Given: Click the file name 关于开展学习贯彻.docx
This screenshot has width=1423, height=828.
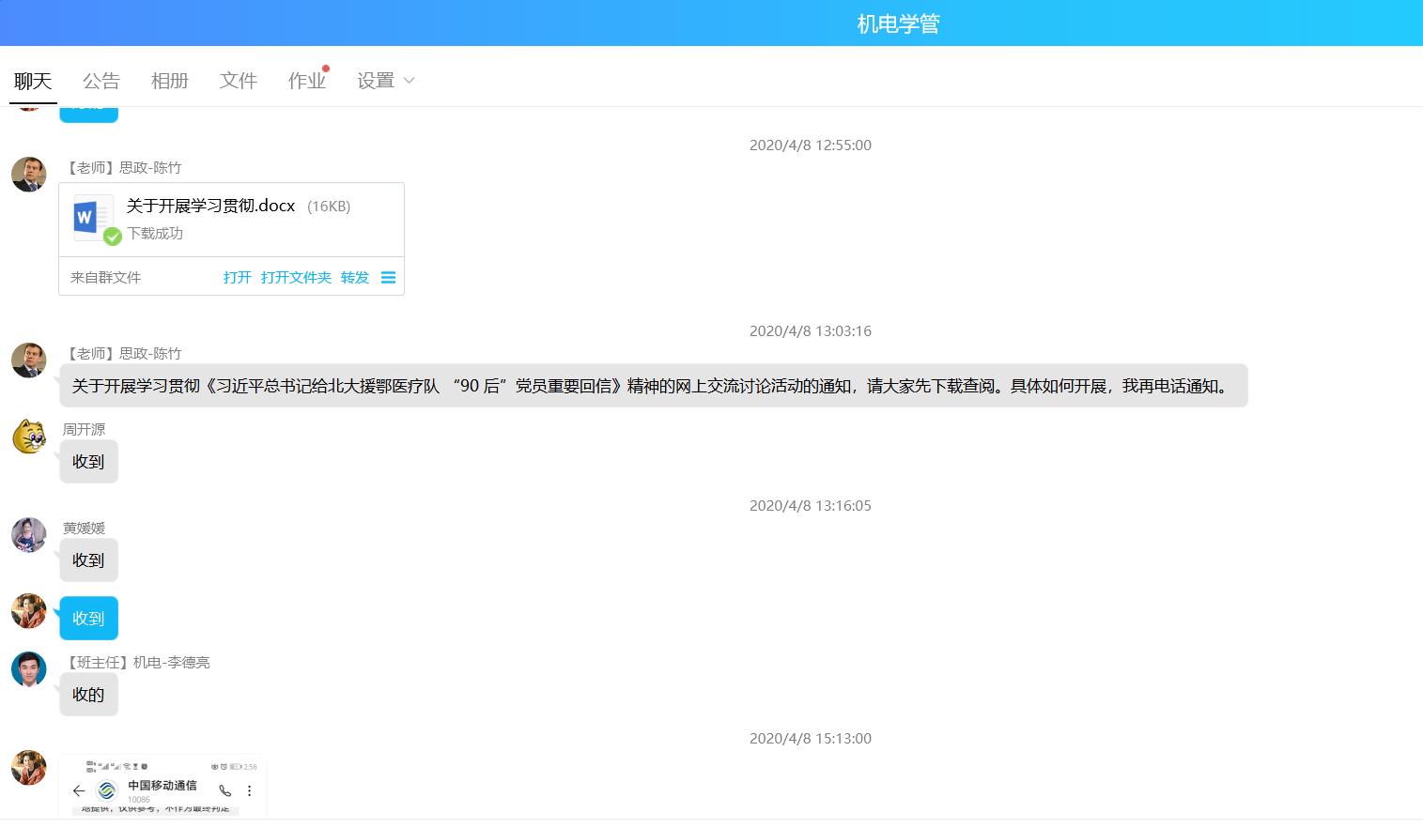Looking at the screenshot, I should coord(210,206).
